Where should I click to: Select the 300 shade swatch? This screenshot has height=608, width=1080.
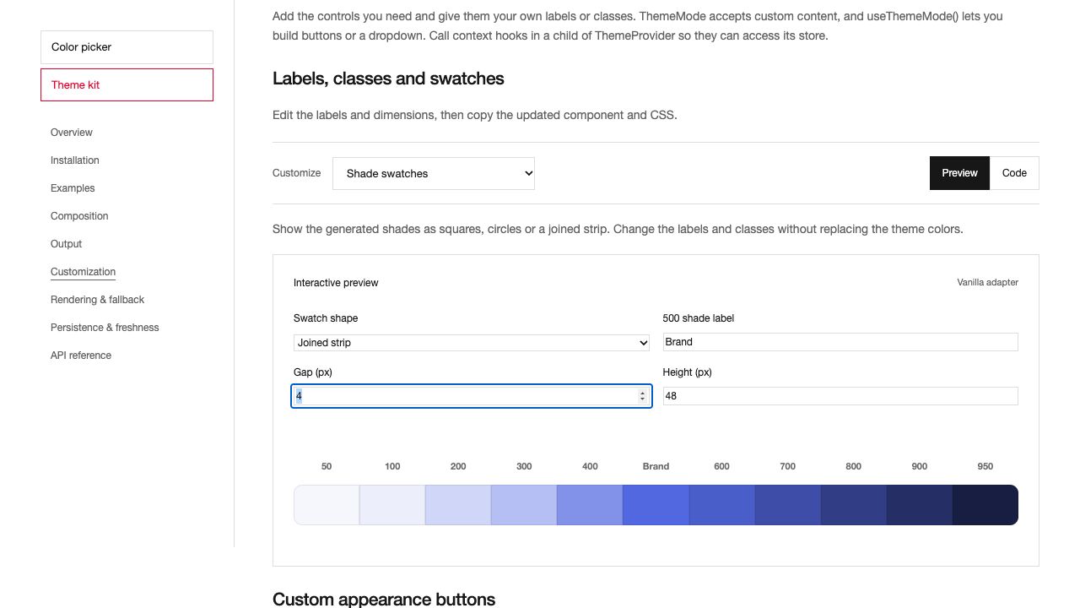click(x=524, y=505)
